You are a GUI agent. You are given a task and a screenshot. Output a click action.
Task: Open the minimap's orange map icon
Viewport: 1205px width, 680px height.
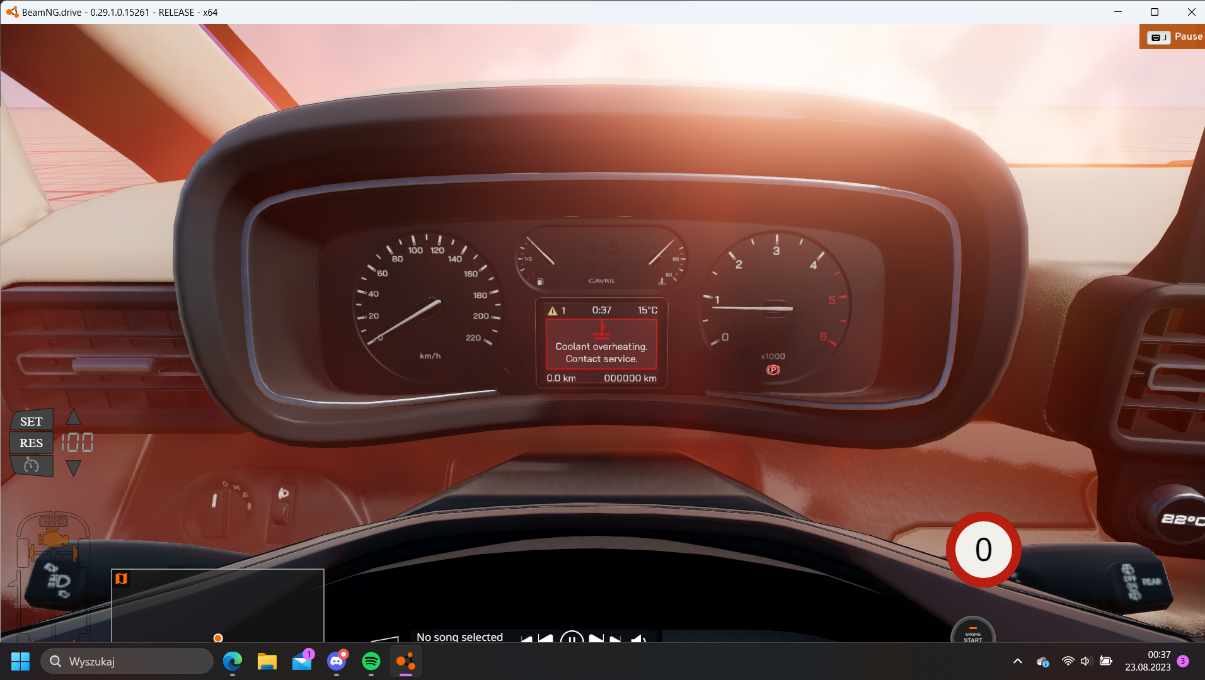122,579
